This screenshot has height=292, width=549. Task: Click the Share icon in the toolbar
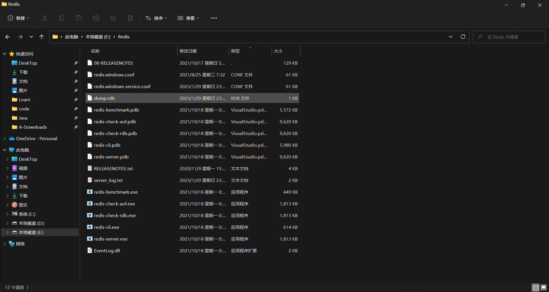click(113, 18)
